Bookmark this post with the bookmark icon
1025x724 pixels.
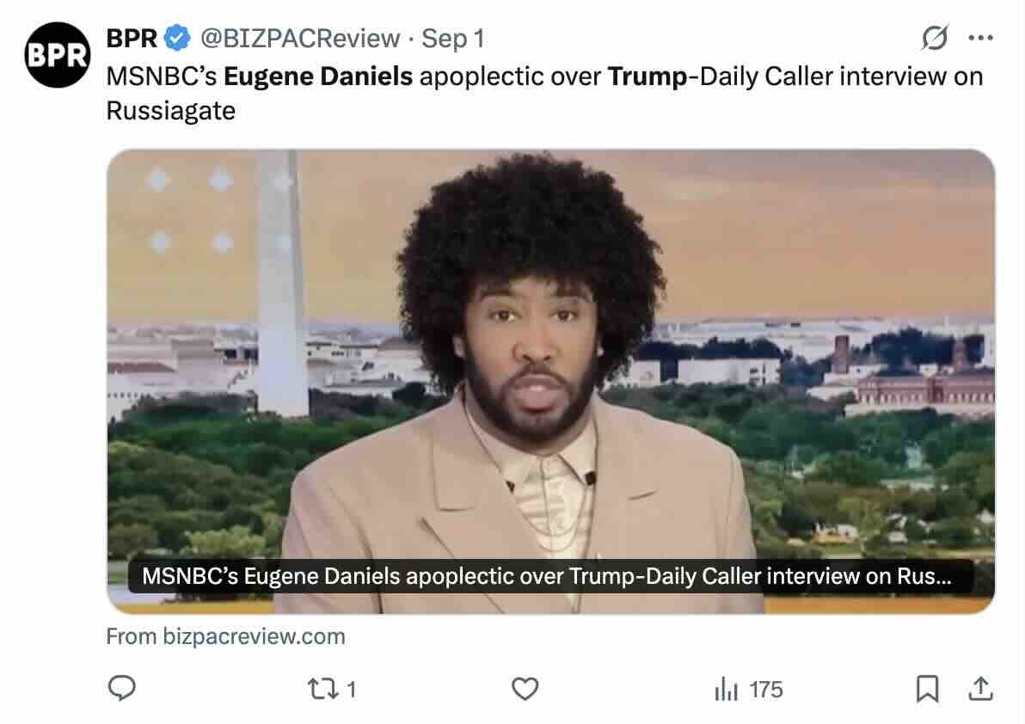927,689
